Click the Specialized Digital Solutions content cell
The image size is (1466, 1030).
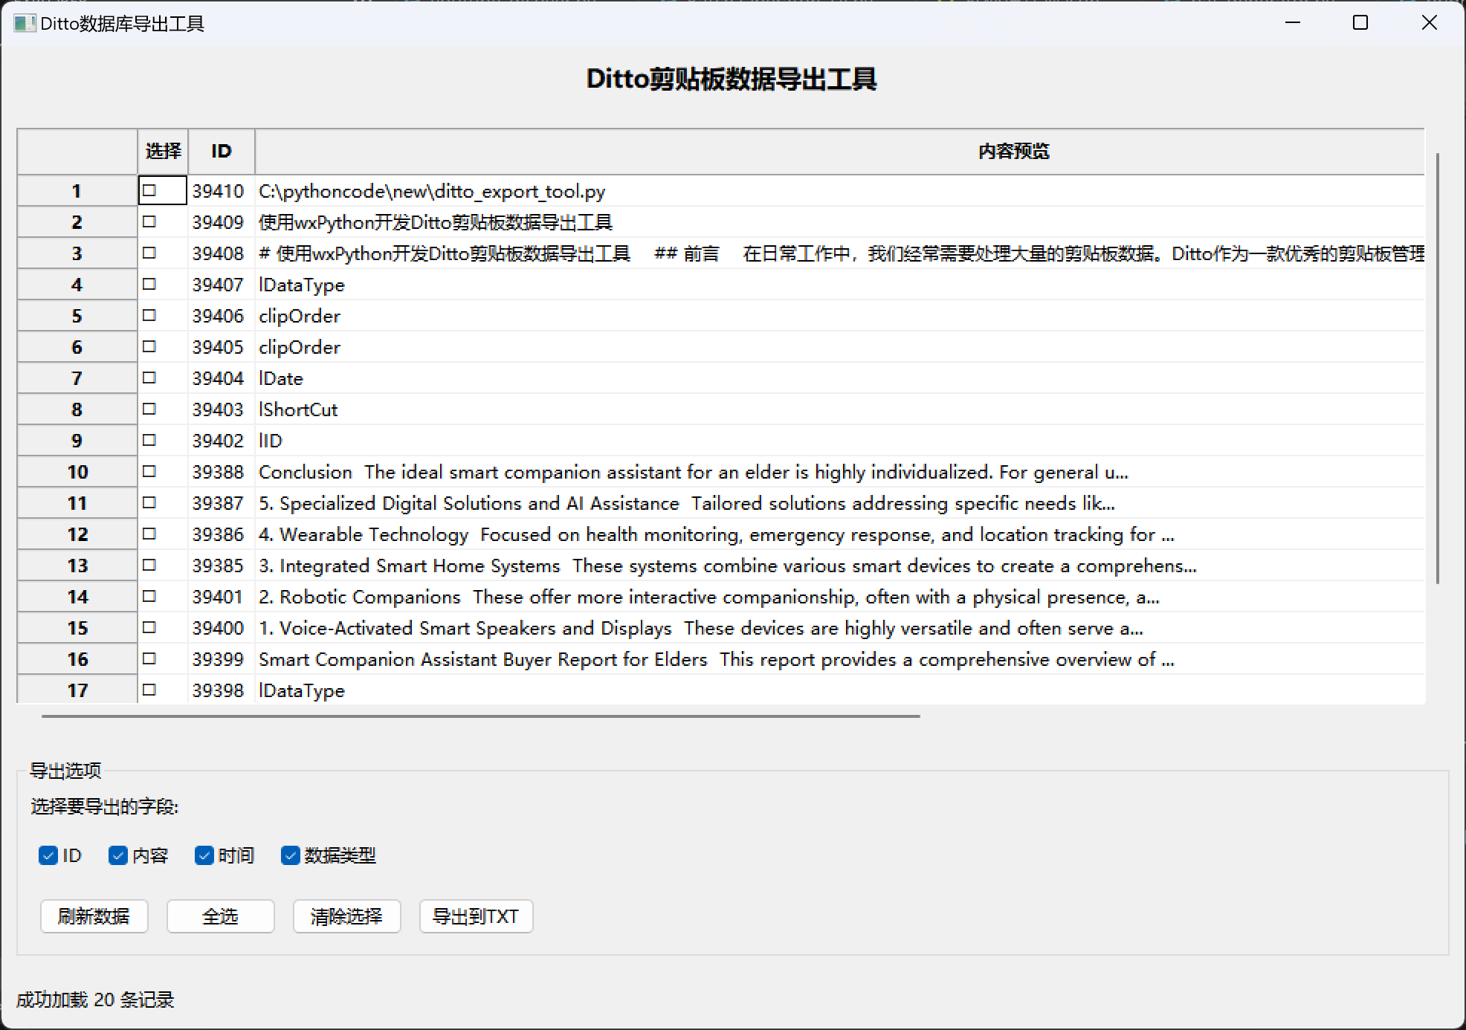tap(840, 503)
